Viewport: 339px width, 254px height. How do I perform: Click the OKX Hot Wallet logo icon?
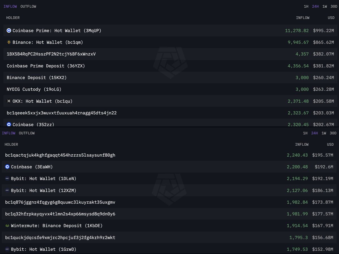click(9, 101)
